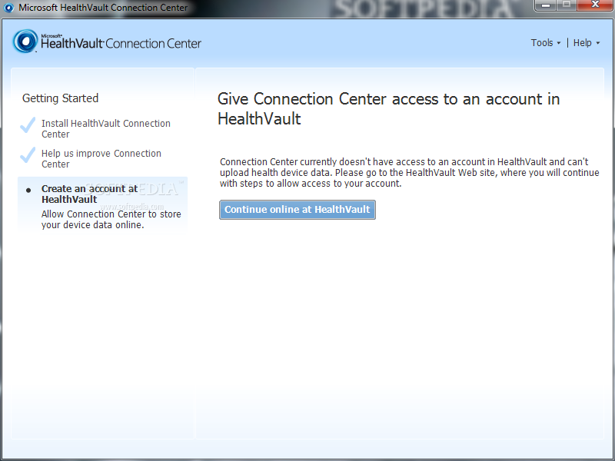Click HealthVault Connection Center header title text
This screenshot has height=461, width=615.
[121, 43]
